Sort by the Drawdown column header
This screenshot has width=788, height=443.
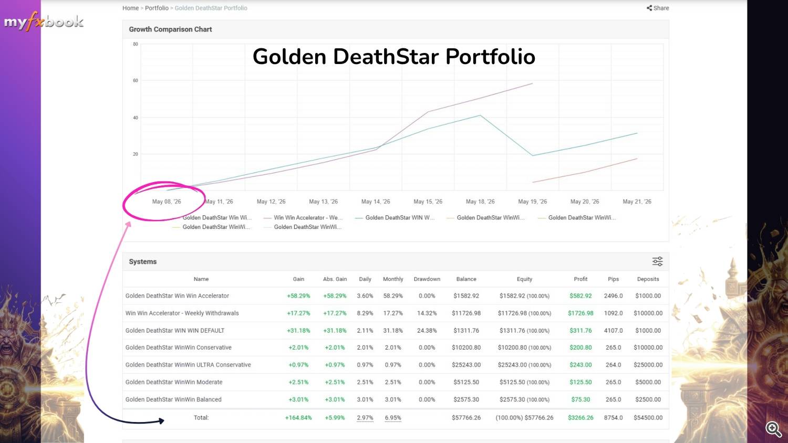427,279
